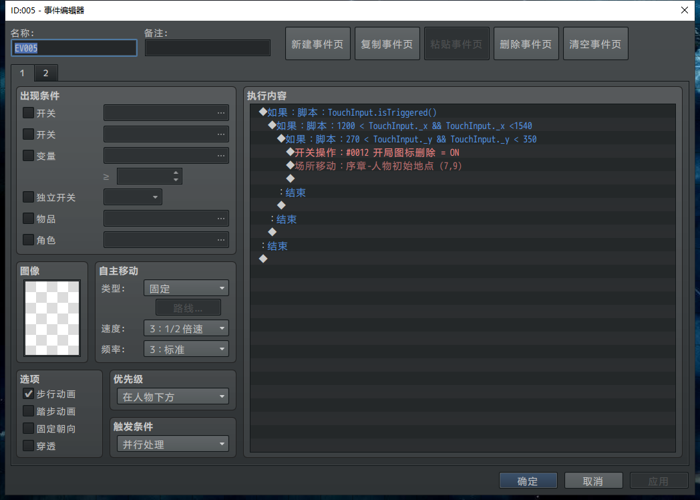Click the 新建事件页 button
Image resolution: width=700 pixels, height=500 pixels.
tap(317, 44)
